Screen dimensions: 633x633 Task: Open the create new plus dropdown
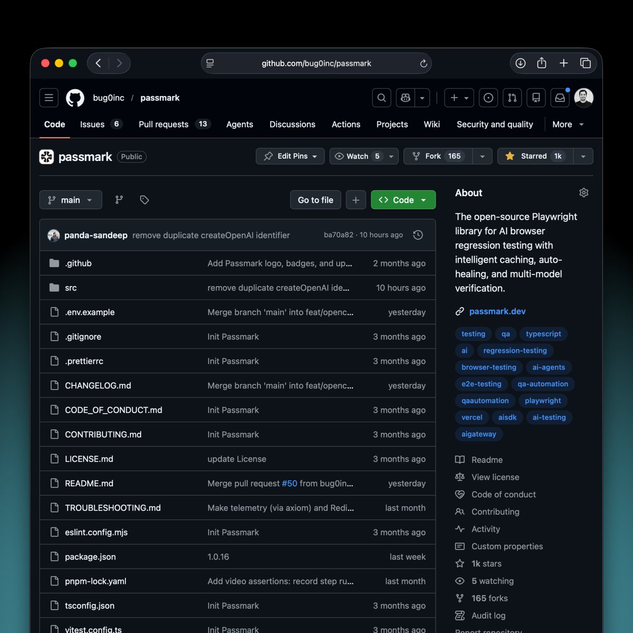[459, 98]
